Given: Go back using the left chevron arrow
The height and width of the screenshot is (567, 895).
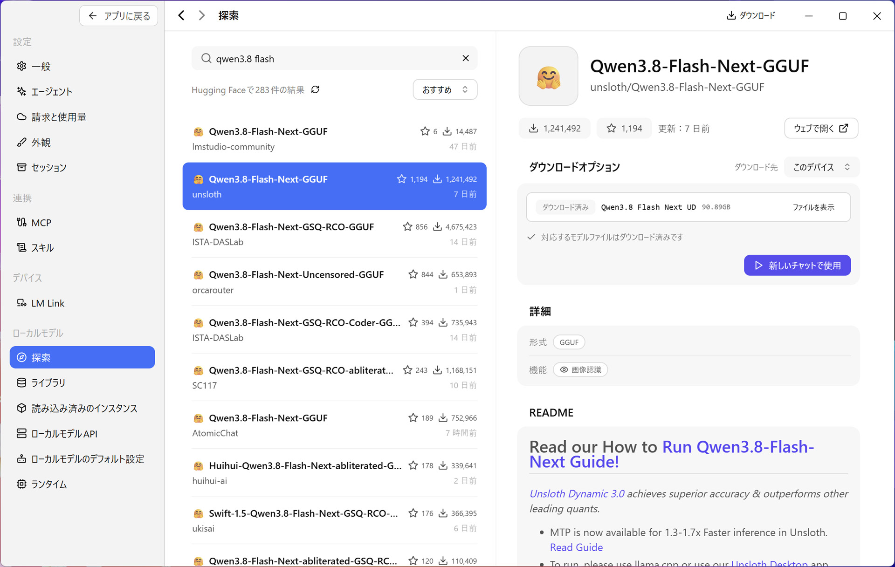Looking at the screenshot, I should pos(181,15).
